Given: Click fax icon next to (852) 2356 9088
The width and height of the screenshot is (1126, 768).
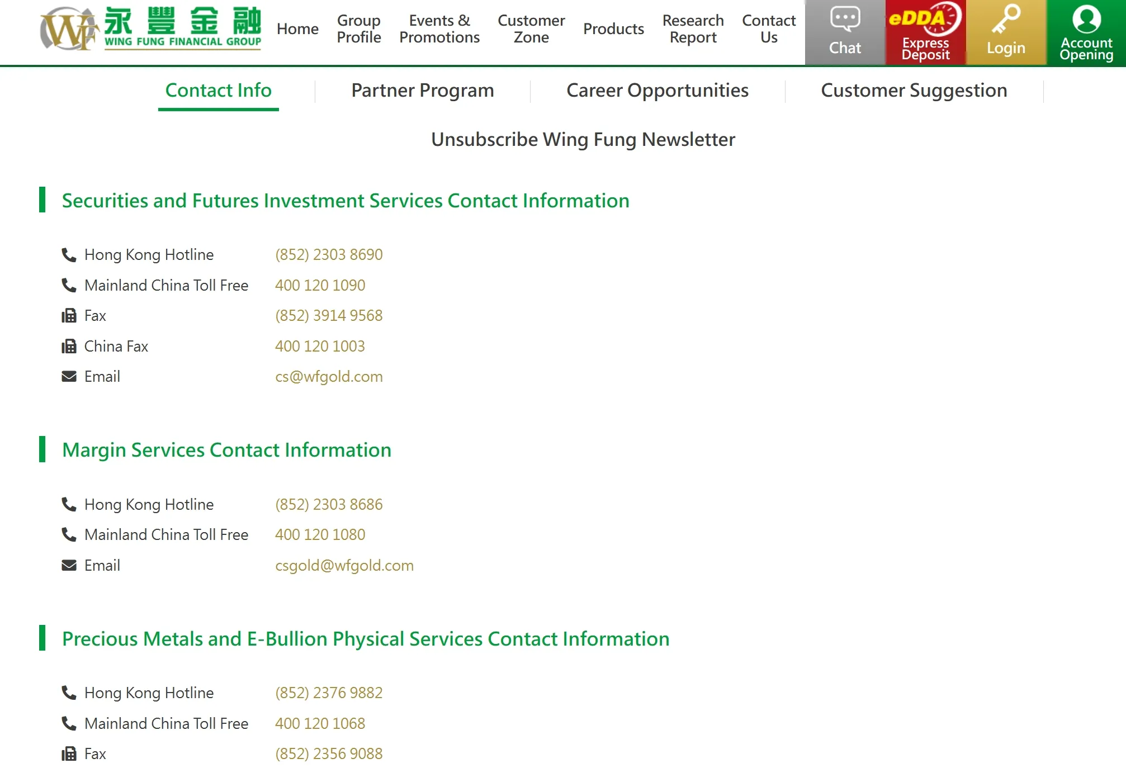Looking at the screenshot, I should tap(69, 754).
